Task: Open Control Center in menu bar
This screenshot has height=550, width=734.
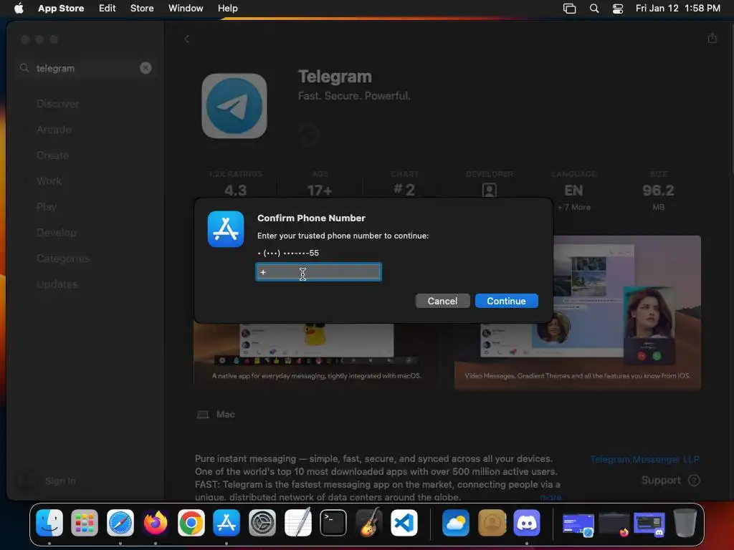Action: [x=618, y=8]
